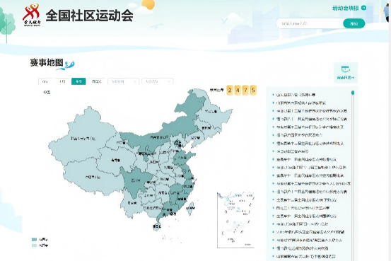The image size is (391, 261).
Task: Click Gansu province label on map
Action: pos(121,143)
